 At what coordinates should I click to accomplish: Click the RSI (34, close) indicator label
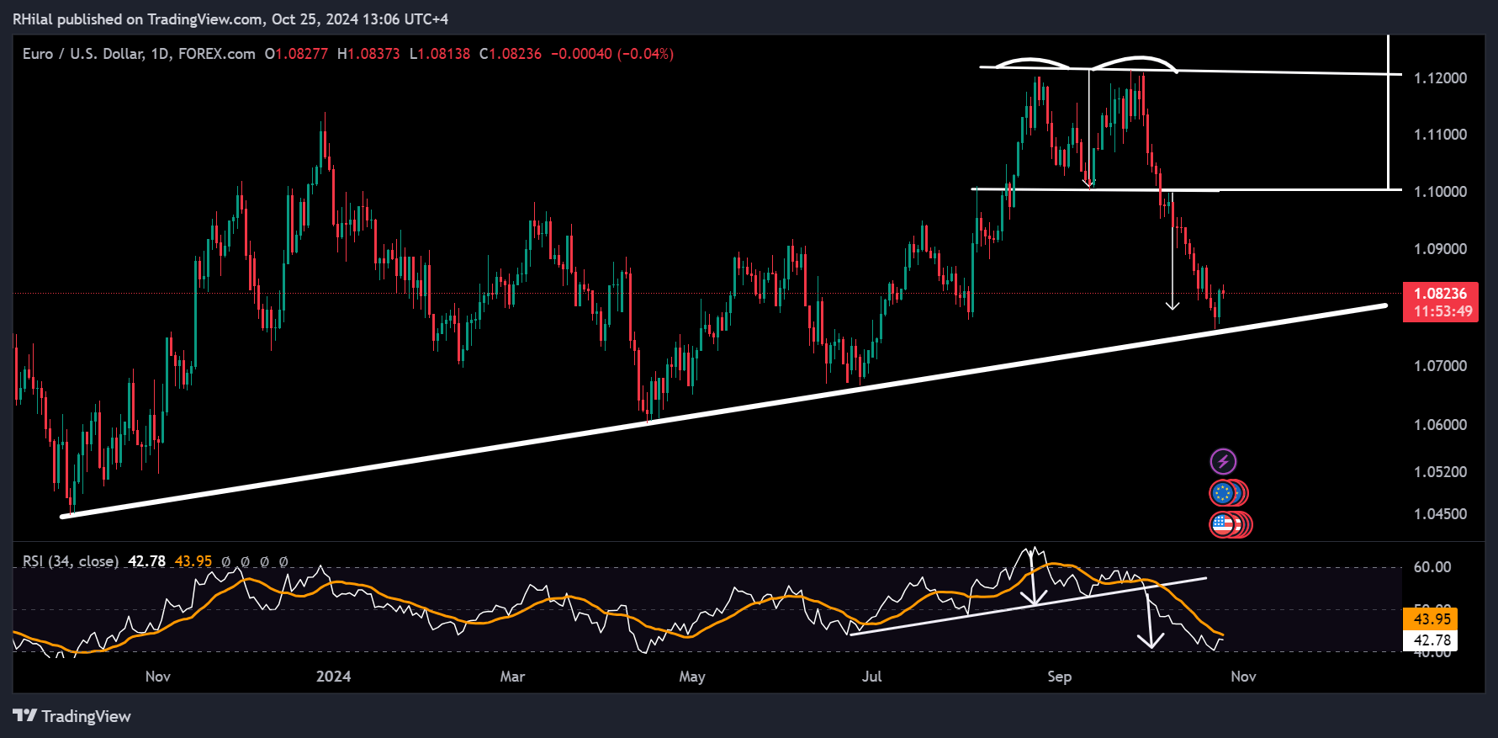[71, 561]
